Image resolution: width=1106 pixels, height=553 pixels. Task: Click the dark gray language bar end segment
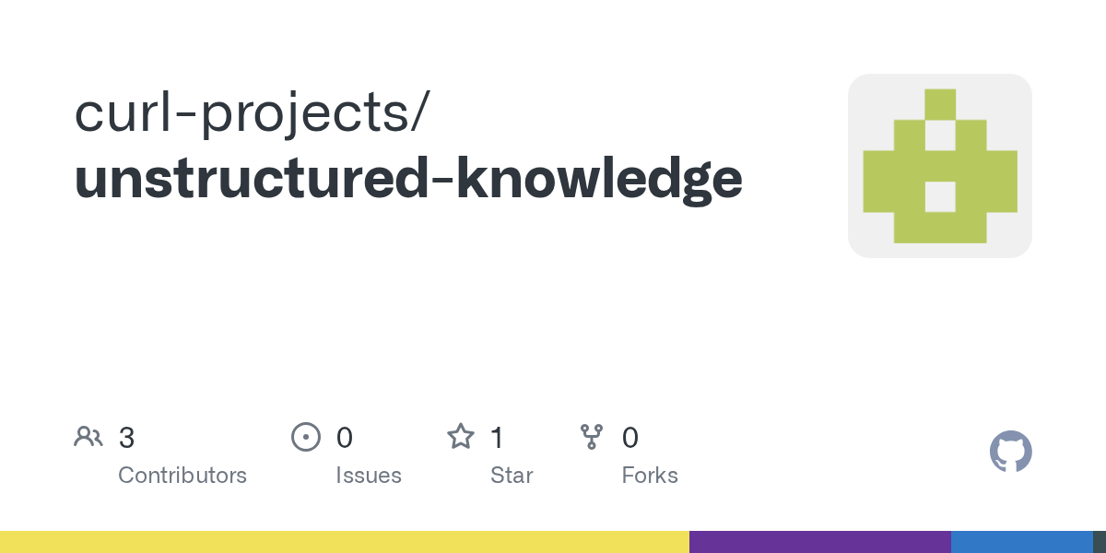(x=1100, y=542)
